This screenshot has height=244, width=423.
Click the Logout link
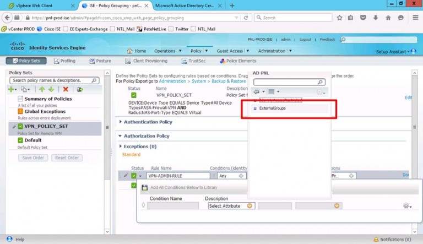click(305, 40)
